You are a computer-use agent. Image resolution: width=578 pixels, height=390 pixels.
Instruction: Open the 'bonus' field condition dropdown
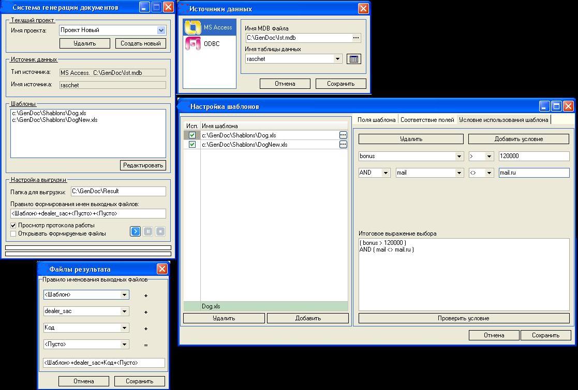[459, 156]
